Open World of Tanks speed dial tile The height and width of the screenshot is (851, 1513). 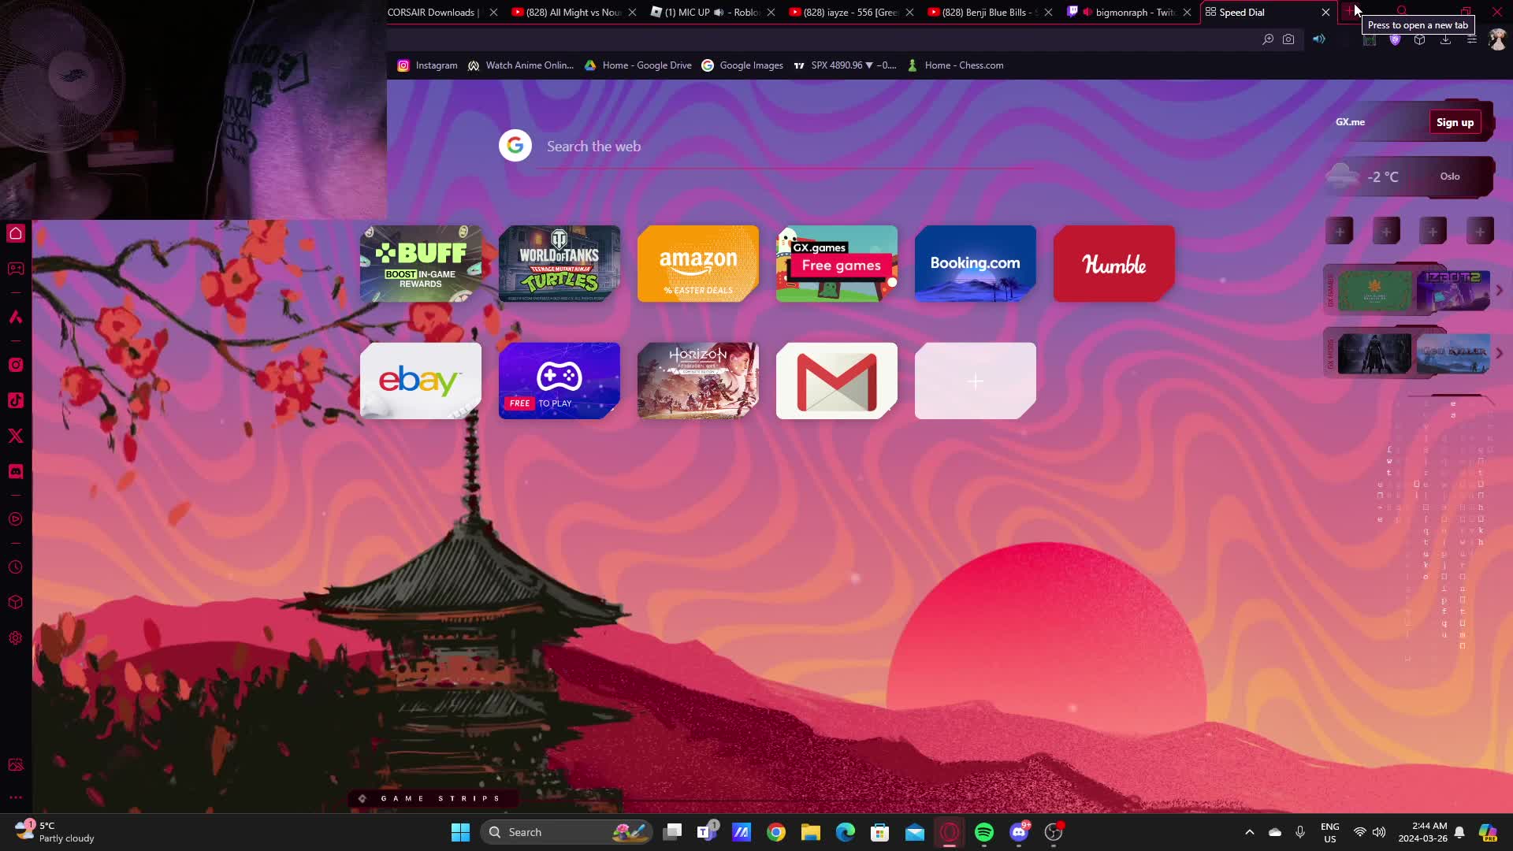pyautogui.click(x=559, y=263)
